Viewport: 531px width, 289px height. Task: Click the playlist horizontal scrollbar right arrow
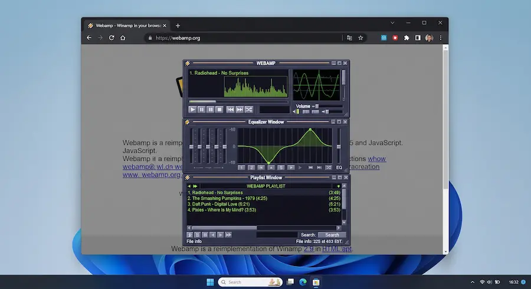(x=338, y=228)
